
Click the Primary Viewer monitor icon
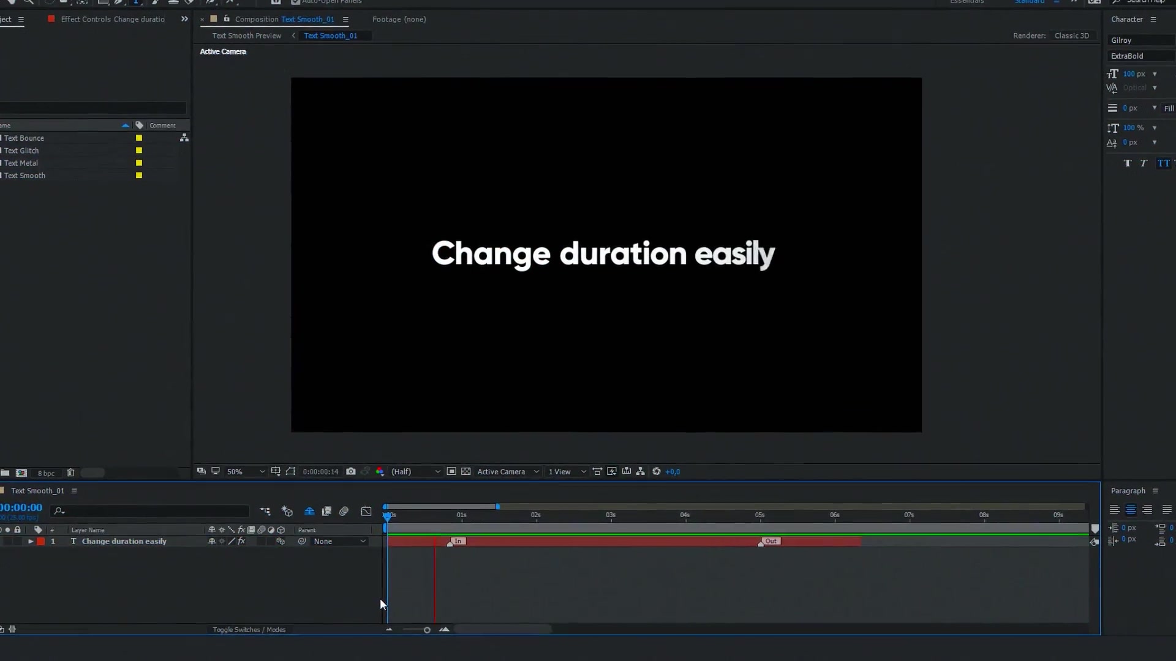click(216, 471)
